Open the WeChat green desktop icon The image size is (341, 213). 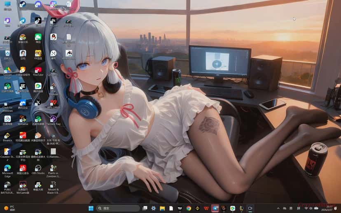38,38
